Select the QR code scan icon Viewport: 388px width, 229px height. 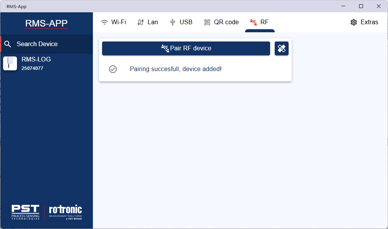pyautogui.click(x=207, y=22)
